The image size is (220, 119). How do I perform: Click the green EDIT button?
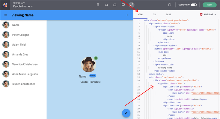(210, 5)
